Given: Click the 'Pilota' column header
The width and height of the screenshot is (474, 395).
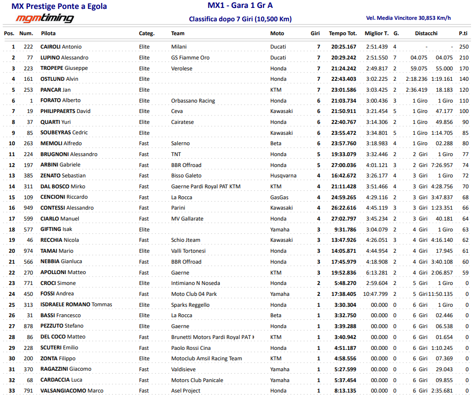Looking at the screenshot, I should point(49,33).
